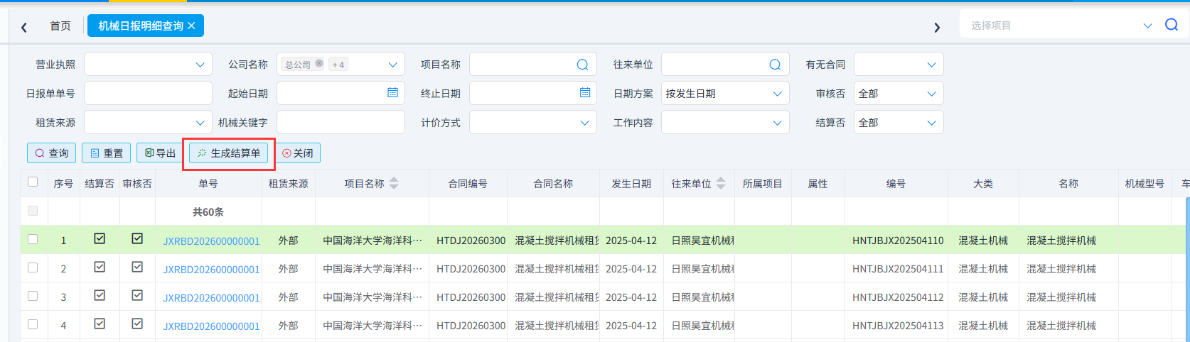
Task: Click the 共60条 total row text
Action: click(208, 211)
